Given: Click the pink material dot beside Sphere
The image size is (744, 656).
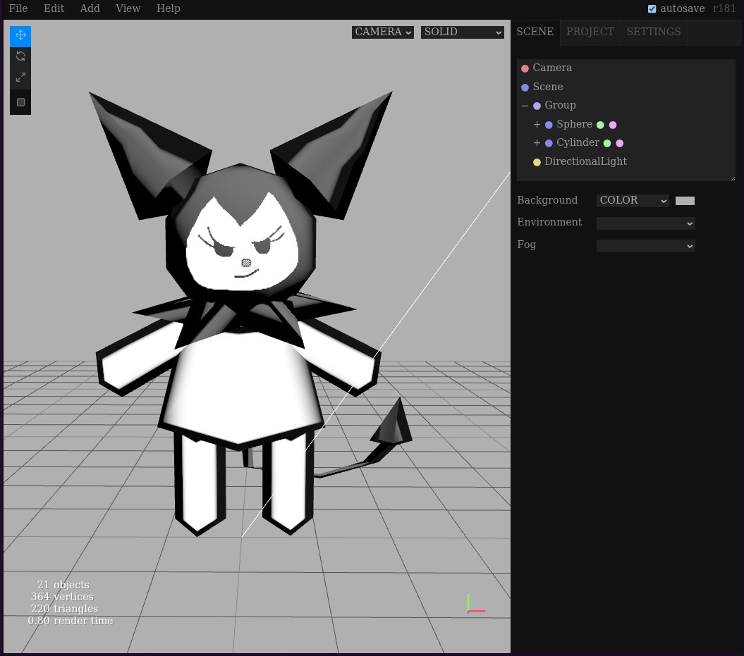Looking at the screenshot, I should coord(613,125).
